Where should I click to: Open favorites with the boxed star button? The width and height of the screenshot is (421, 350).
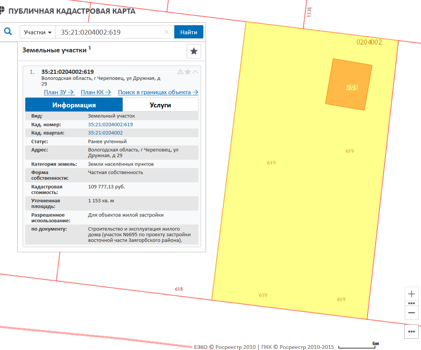[x=194, y=51]
